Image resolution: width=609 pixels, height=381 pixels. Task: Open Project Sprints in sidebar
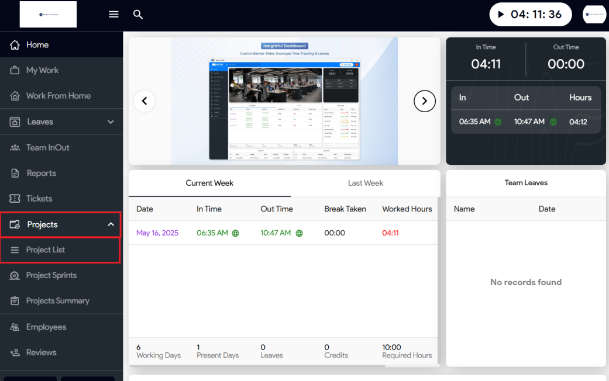point(51,275)
